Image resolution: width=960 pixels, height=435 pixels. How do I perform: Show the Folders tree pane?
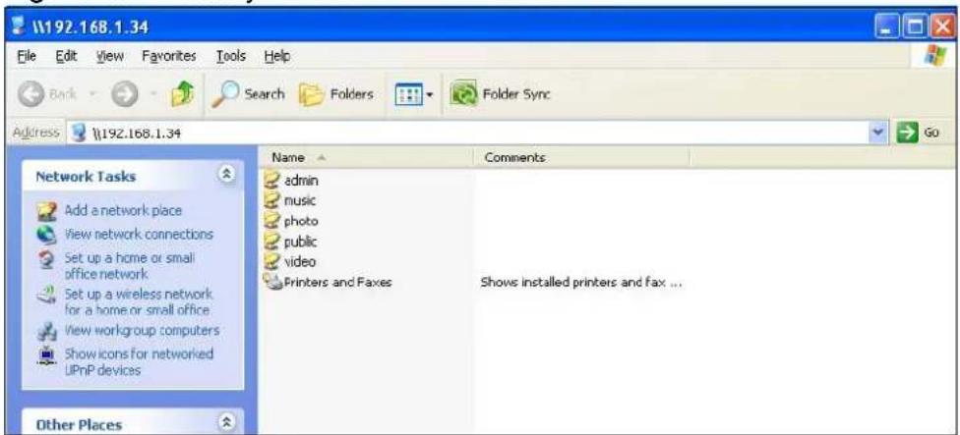(335, 94)
